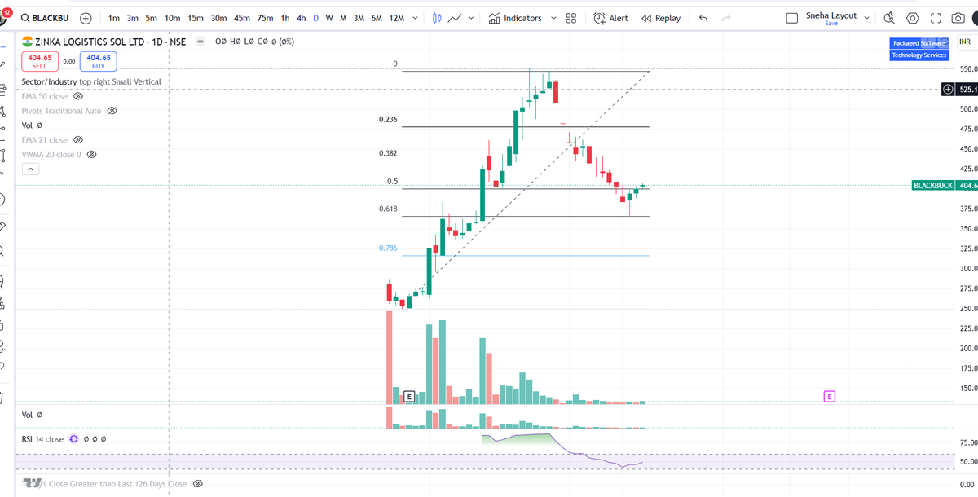978x497 pixels.
Task: Select the 0.618 Fibonacci level label
Action: coord(388,209)
